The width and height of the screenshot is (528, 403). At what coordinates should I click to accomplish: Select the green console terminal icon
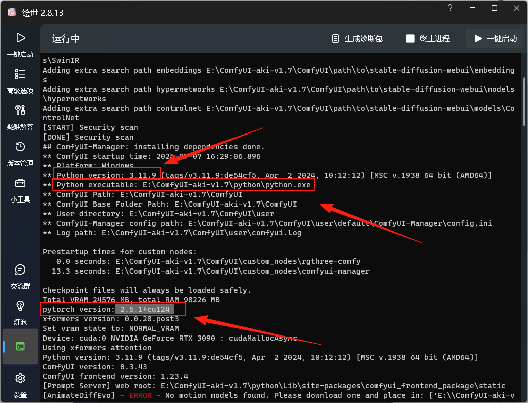point(20,346)
